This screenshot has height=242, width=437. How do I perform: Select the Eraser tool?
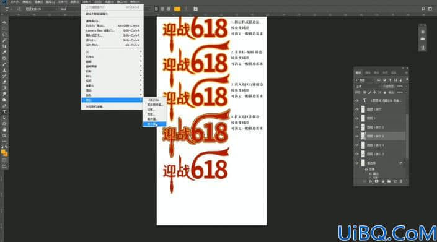click(x=4, y=82)
